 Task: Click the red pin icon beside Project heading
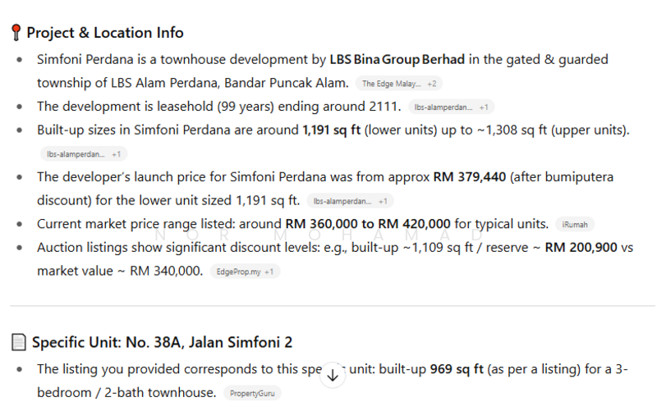point(16,33)
